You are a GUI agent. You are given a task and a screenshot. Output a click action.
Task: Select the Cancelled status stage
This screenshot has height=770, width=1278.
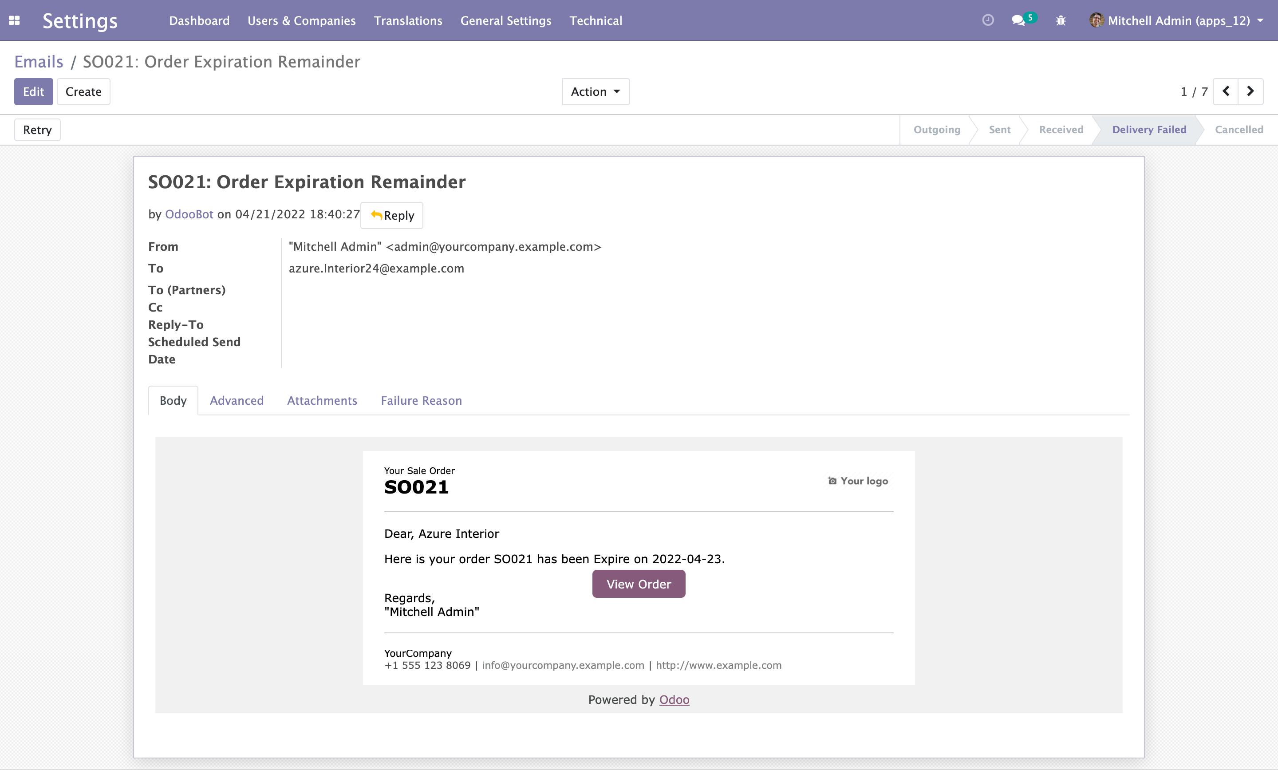click(1239, 130)
